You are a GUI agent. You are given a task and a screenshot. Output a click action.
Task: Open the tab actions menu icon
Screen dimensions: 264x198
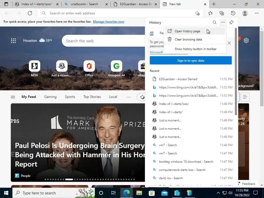tap(6, 4)
